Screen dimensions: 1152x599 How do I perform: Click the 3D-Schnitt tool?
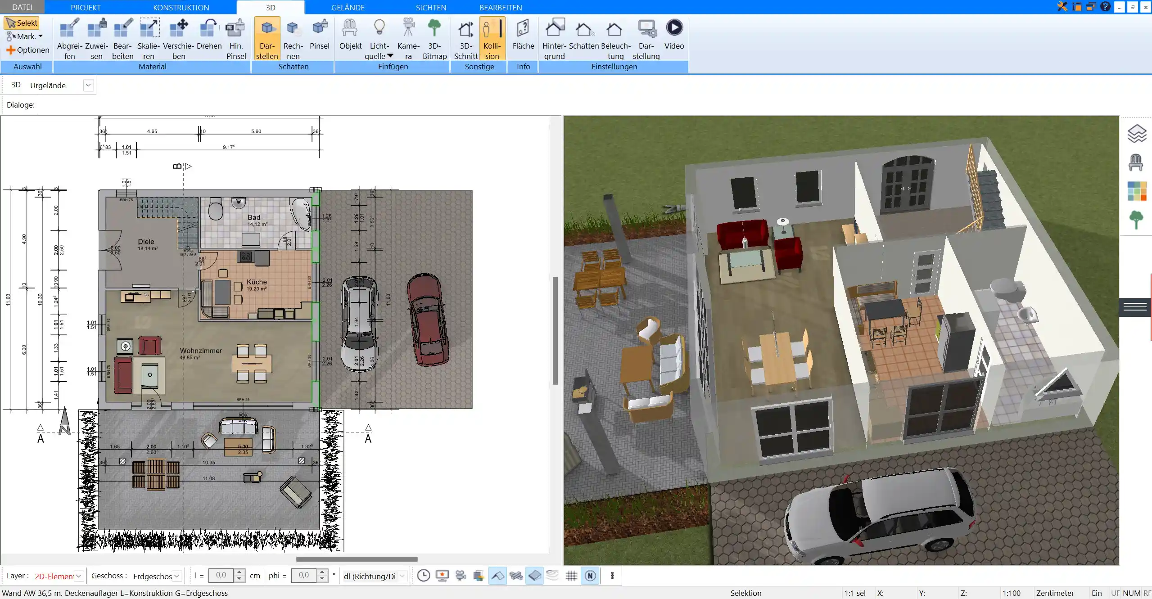click(x=466, y=39)
